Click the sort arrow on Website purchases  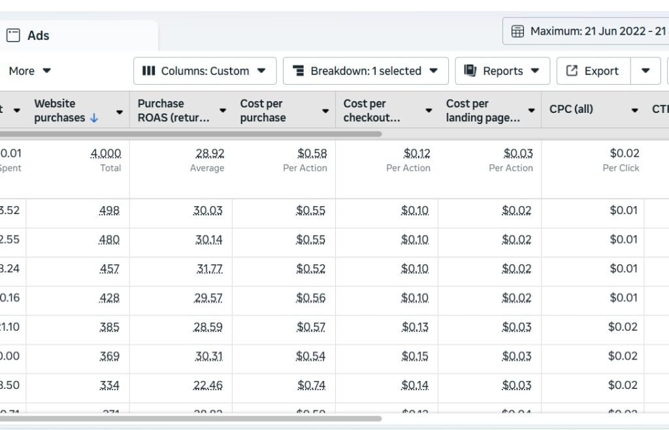click(94, 118)
